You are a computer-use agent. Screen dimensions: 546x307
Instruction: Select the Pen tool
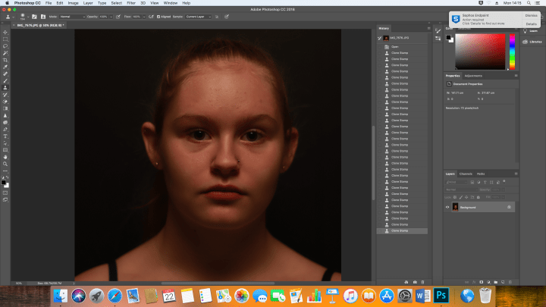pyautogui.click(x=5, y=130)
